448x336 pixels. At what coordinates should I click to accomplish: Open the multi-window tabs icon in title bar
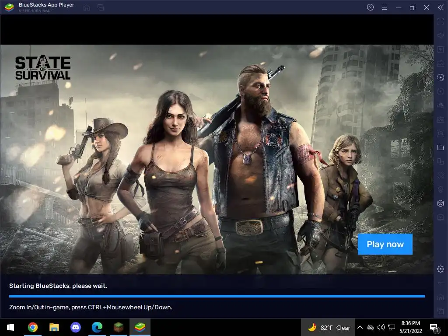pos(101,8)
